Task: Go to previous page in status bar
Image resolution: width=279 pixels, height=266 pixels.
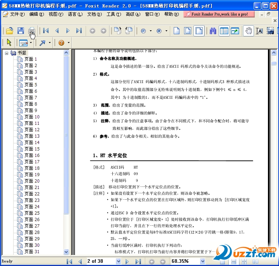Action: (80, 261)
